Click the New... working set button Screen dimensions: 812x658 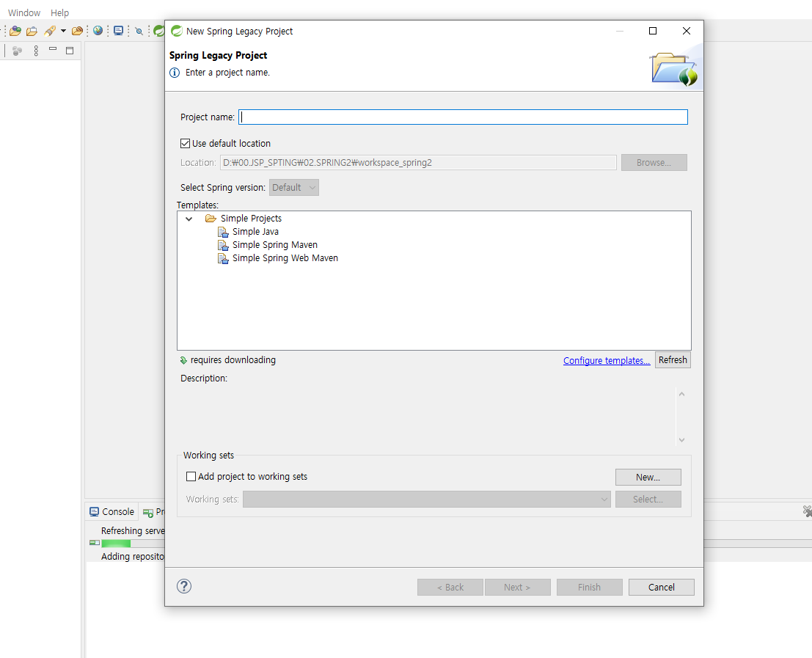click(x=648, y=478)
